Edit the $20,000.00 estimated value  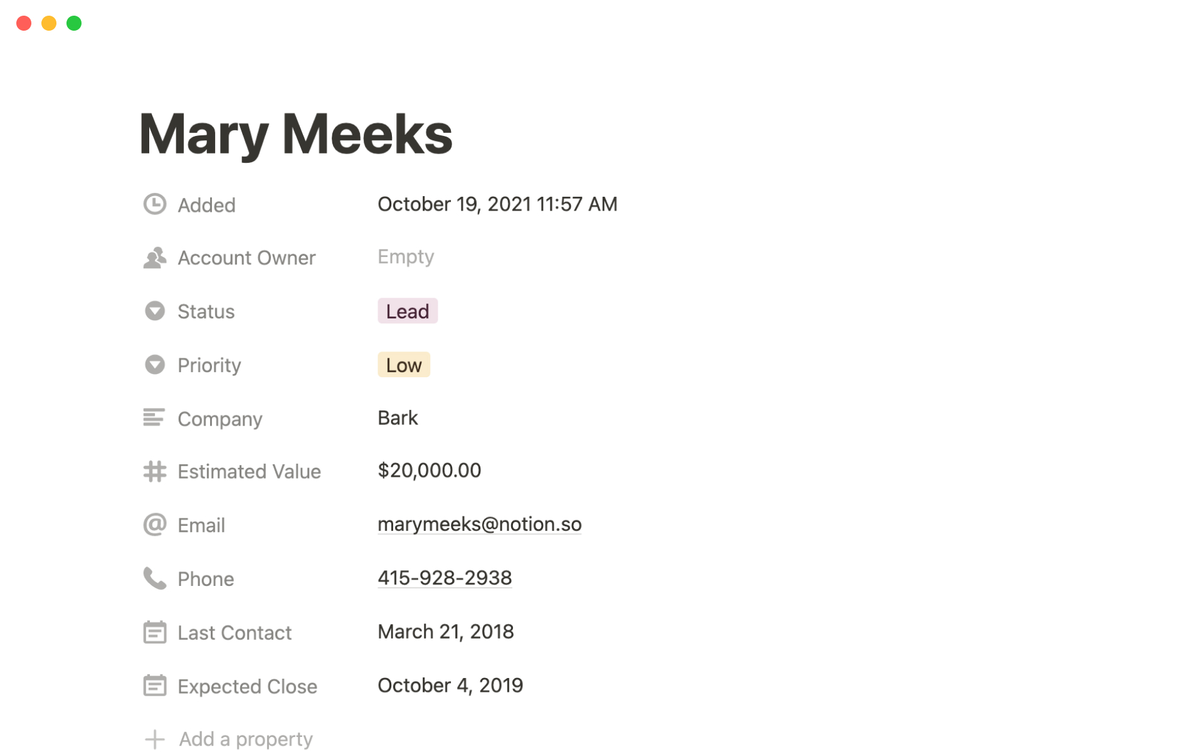429,471
